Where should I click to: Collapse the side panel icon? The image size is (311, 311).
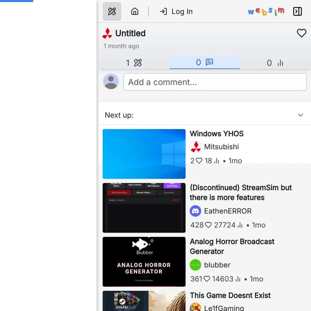(298, 11)
